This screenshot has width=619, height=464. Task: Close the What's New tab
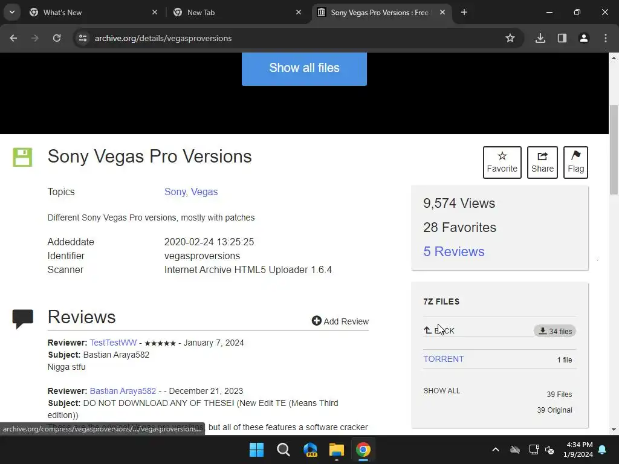click(x=155, y=12)
